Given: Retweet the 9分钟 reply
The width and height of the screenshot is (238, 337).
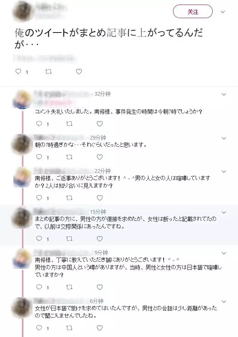Looking at the screenshot, I should [69, 287].
